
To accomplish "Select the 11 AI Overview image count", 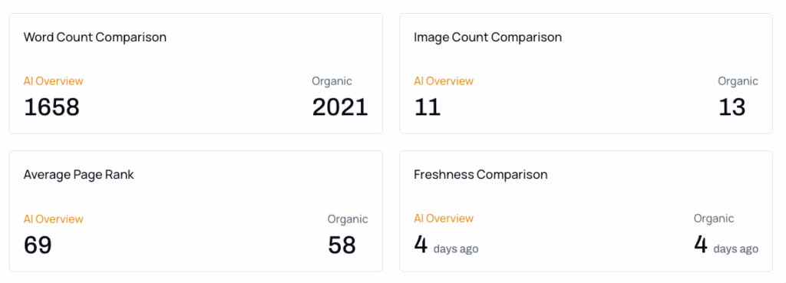I will (x=427, y=107).
